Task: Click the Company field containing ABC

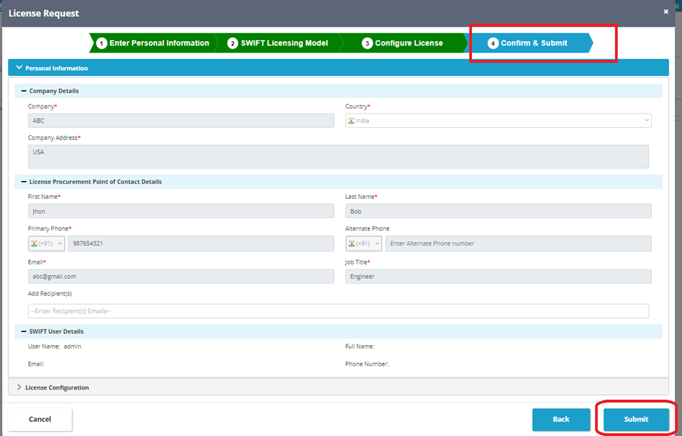Action: pos(181,120)
